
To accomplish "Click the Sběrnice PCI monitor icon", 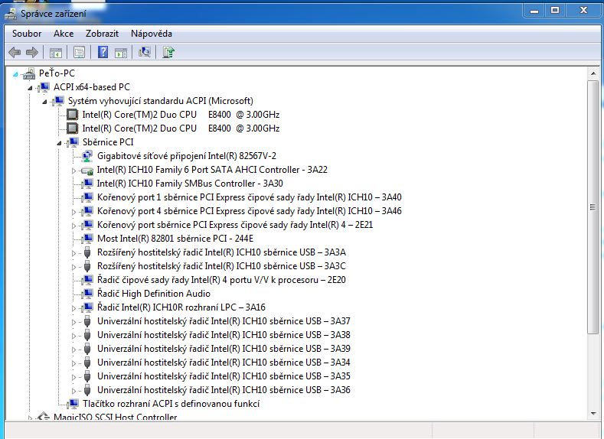I will pos(73,142).
